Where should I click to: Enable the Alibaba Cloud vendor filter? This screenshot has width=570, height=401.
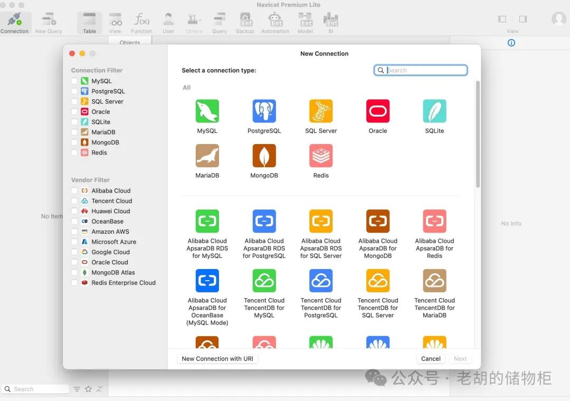click(x=74, y=190)
